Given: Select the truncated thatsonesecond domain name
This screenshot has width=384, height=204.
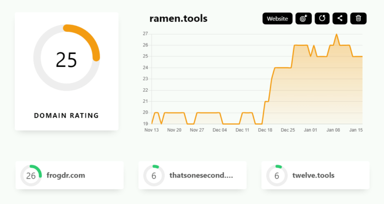Looking at the screenshot, I should tap(201, 176).
